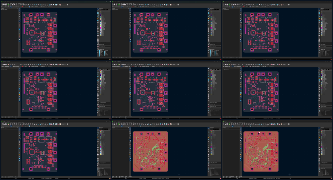The width and height of the screenshot is (333, 180).
Task: Click Save icon in top-left window toolbar
Action: click(x=6, y=5)
